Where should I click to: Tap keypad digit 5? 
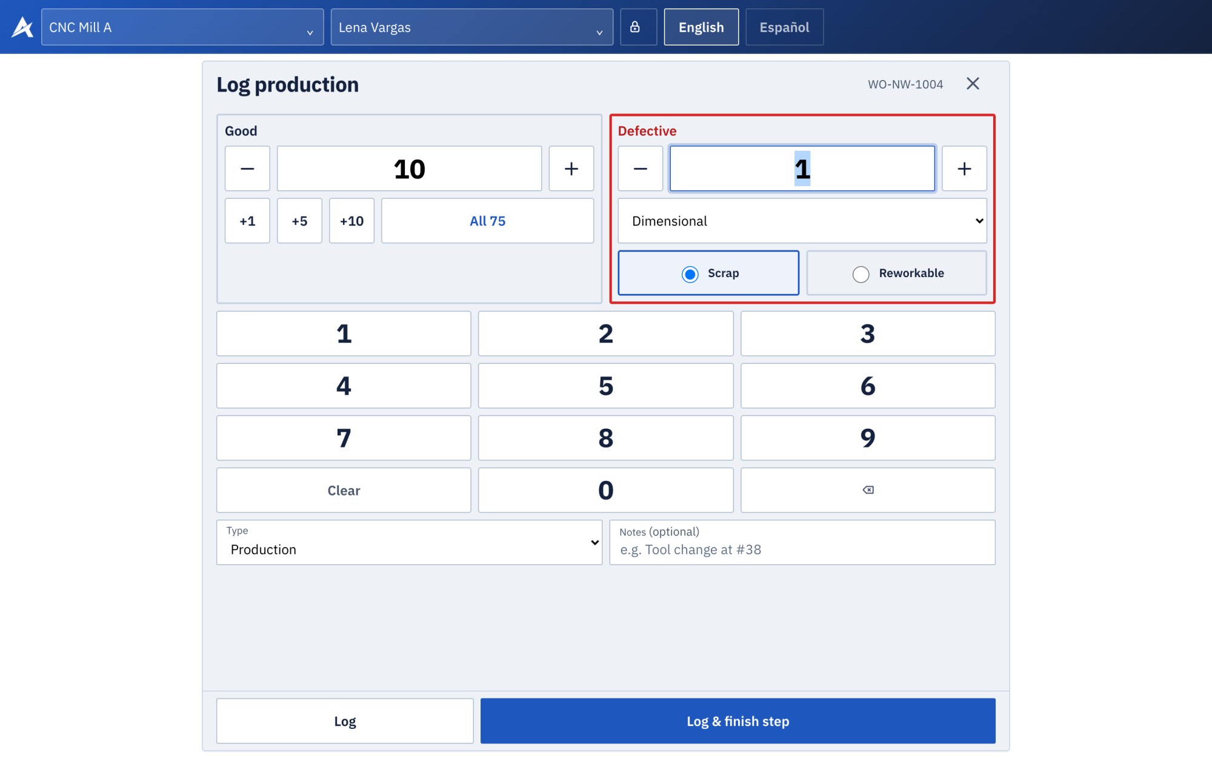point(605,386)
